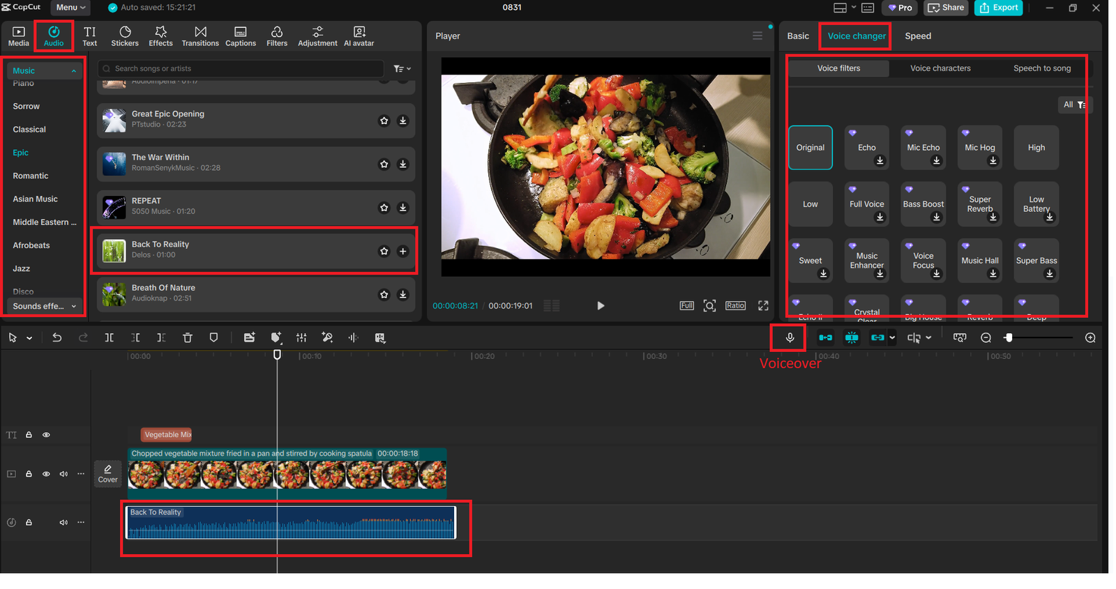Image resolution: width=1116 pixels, height=589 pixels.
Task: Open the Effects panel
Action: (x=160, y=36)
